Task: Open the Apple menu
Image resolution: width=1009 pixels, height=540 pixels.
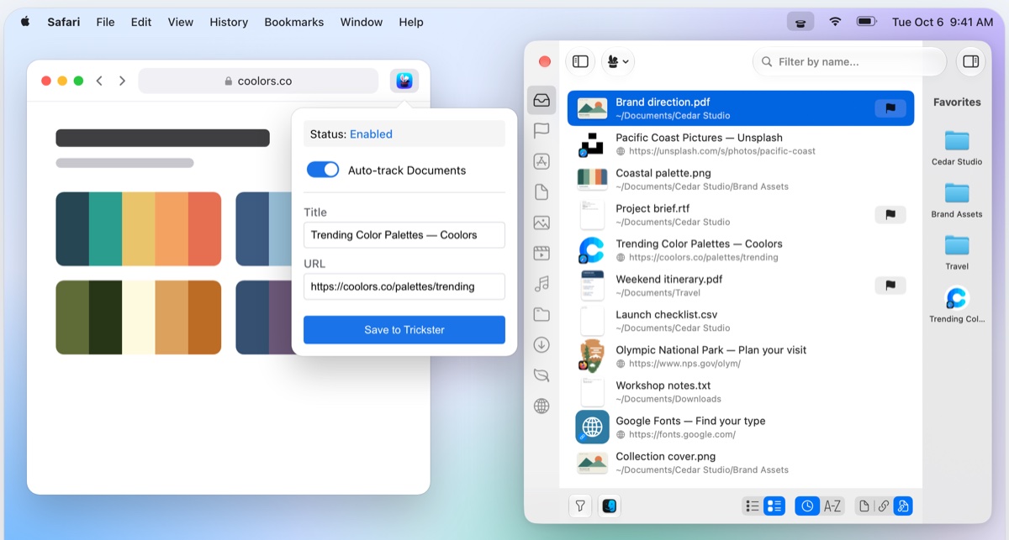Action: (24, 22)
